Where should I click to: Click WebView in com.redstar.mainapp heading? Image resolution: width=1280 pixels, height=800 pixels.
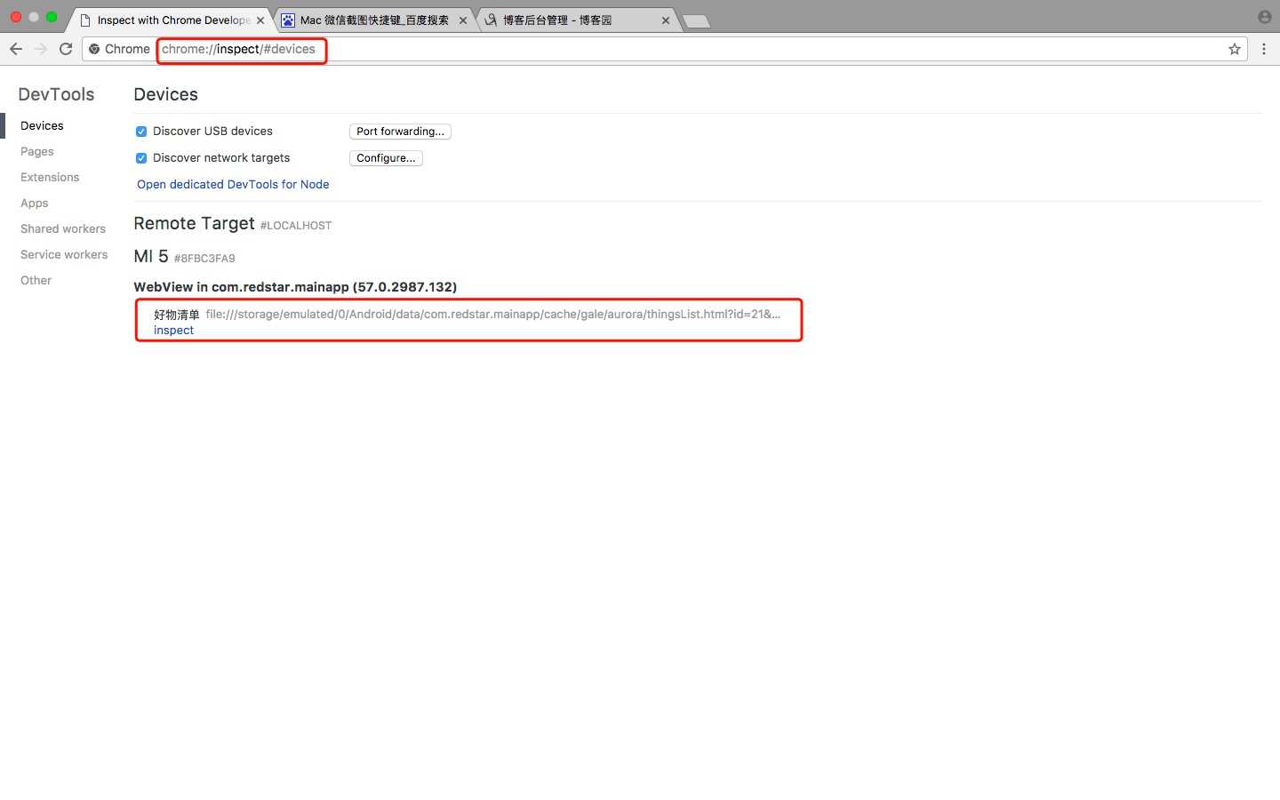[295, 286]
